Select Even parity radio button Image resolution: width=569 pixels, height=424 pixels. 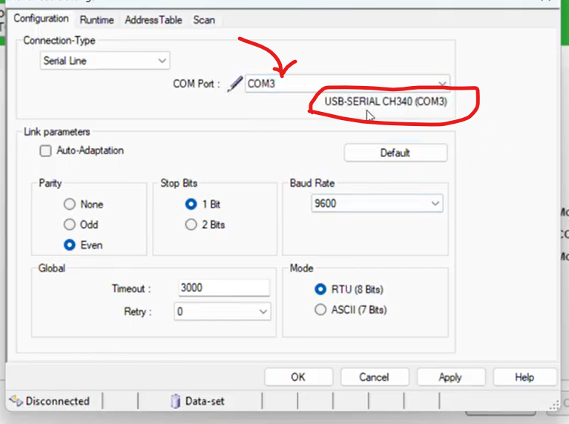click(70, 245)
